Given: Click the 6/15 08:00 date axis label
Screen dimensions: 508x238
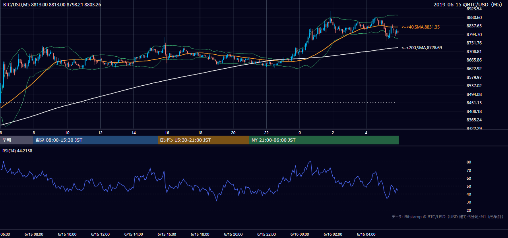Looking at the screenshot, I should (x=34, y=234).
